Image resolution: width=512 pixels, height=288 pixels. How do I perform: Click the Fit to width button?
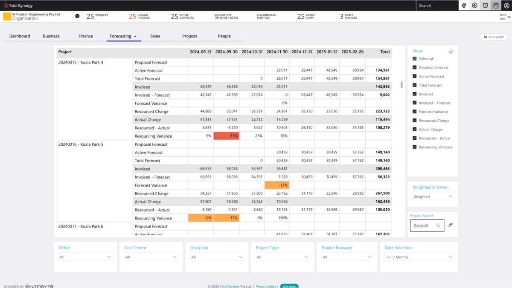(494, 37)
